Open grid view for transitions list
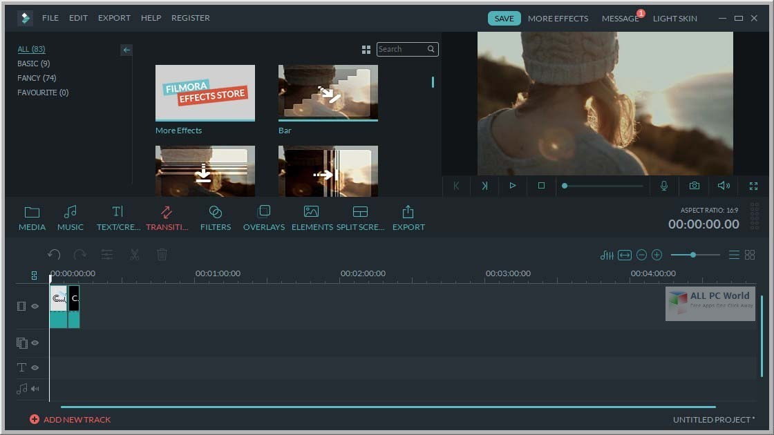Viewport: 774px width, 435px height. (x=366, y=49)
